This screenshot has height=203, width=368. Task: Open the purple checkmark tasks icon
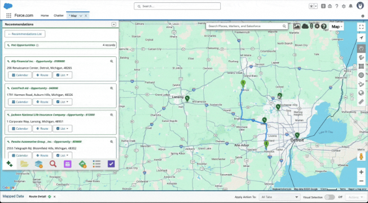[111, 164]
